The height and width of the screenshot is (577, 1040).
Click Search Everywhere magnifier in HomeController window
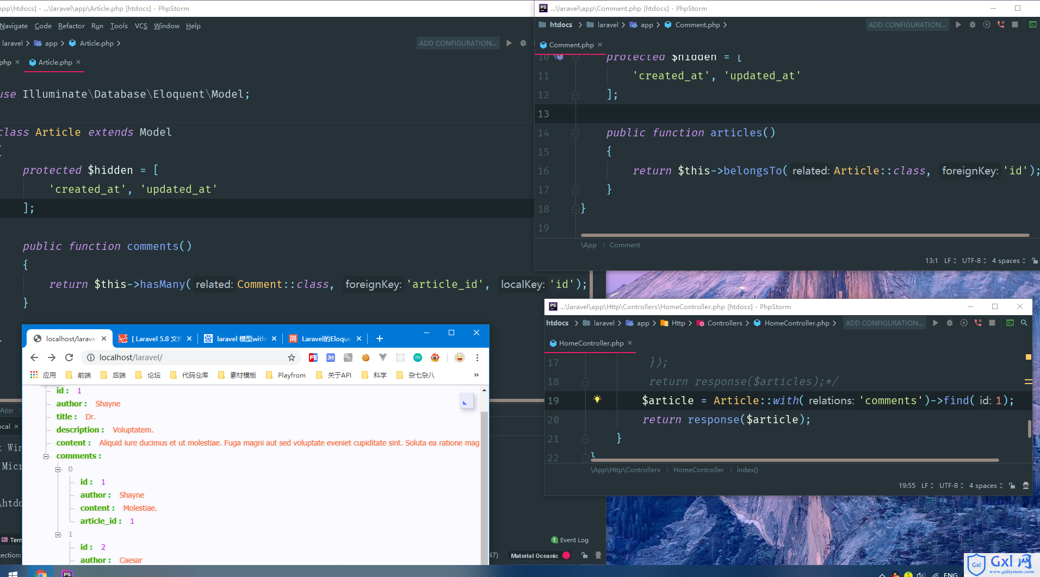(x=1024, y=323)
